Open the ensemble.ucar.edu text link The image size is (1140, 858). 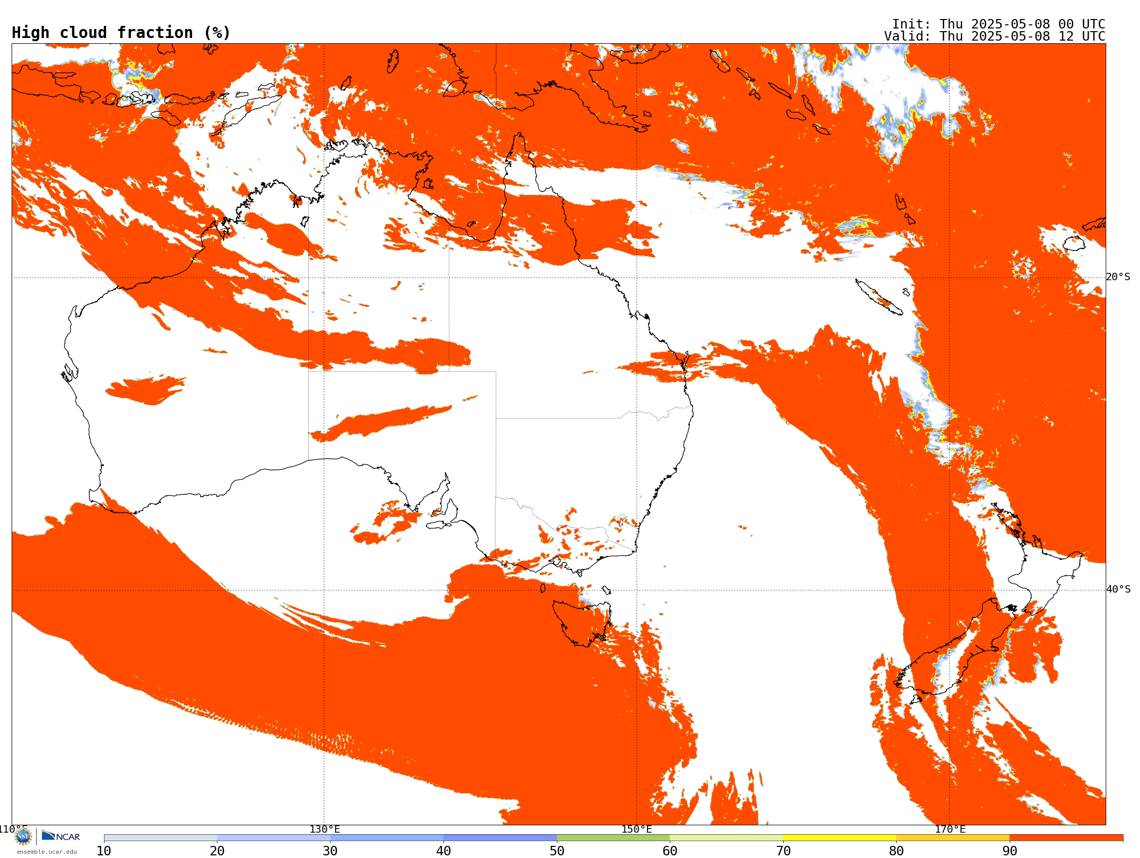coord(47,852)
